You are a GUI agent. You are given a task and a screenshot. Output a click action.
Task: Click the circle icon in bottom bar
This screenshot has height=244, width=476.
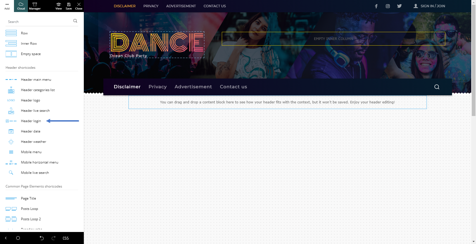(18, 238)
